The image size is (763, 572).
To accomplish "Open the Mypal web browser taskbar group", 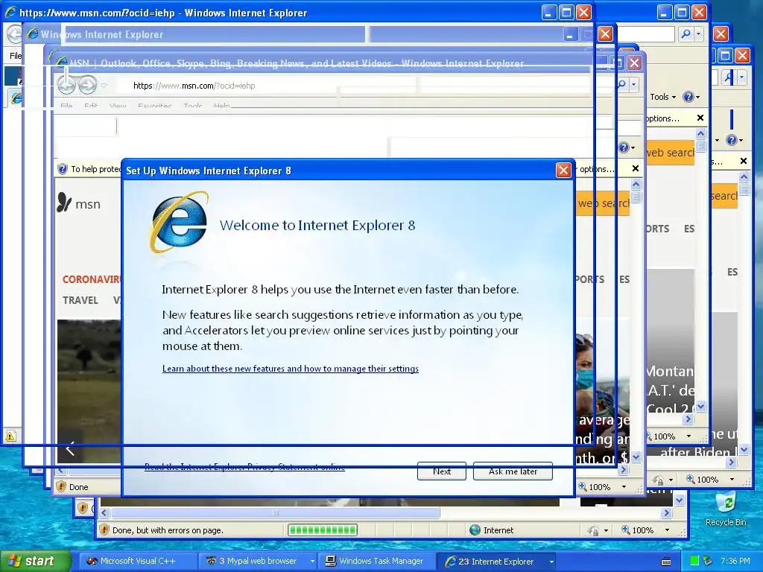I will [x=258, y=562].
